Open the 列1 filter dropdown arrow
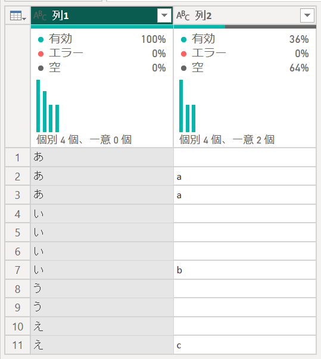 [164, 15]
